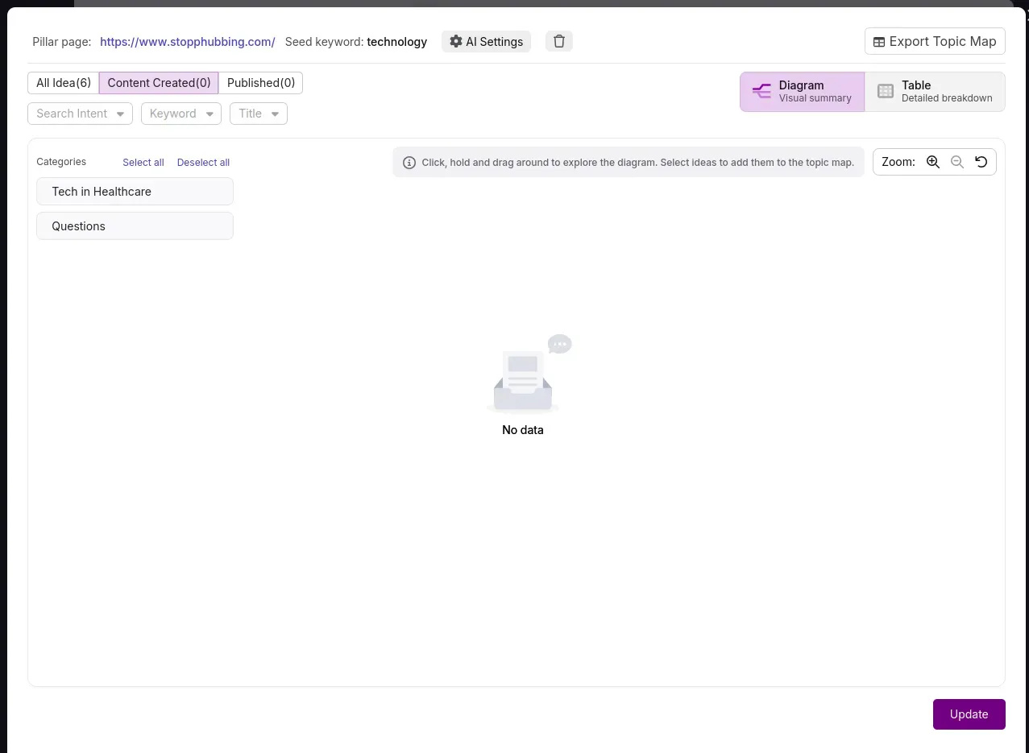Click the zoom out magnifier icon
The width and height of the screenshot is (1029, 753).
[957, 162]
